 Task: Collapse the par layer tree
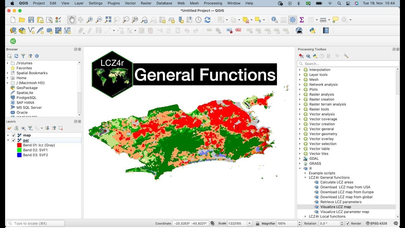click(8, 140)
